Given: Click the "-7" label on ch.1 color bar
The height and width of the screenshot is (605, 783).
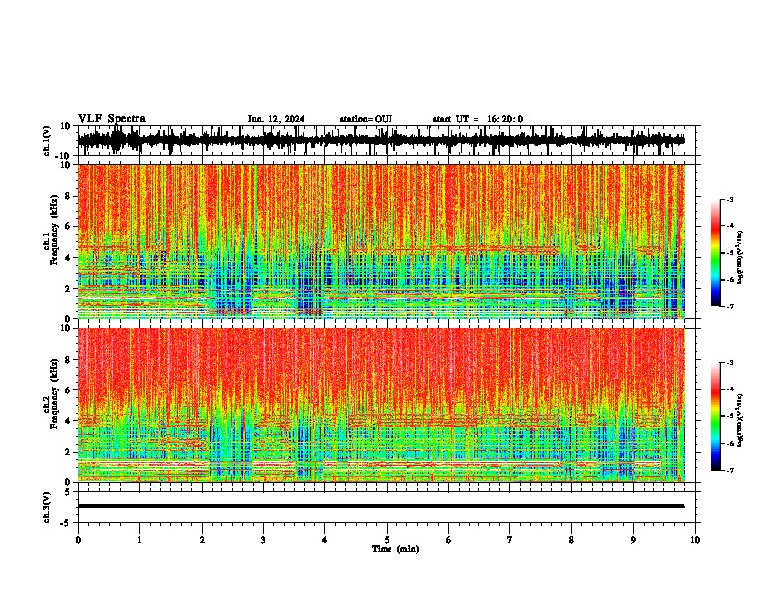Looking at the screenshot, I should pyautogui.click(x=729, y=306).
